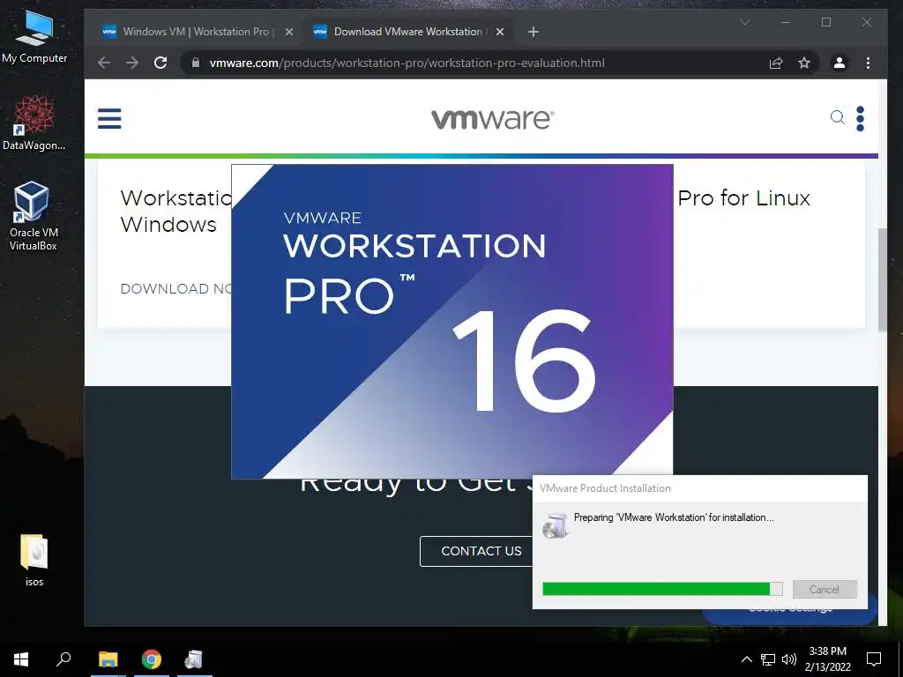
Task: Open Chrome's three-dot menu
Action: [868, 63]
